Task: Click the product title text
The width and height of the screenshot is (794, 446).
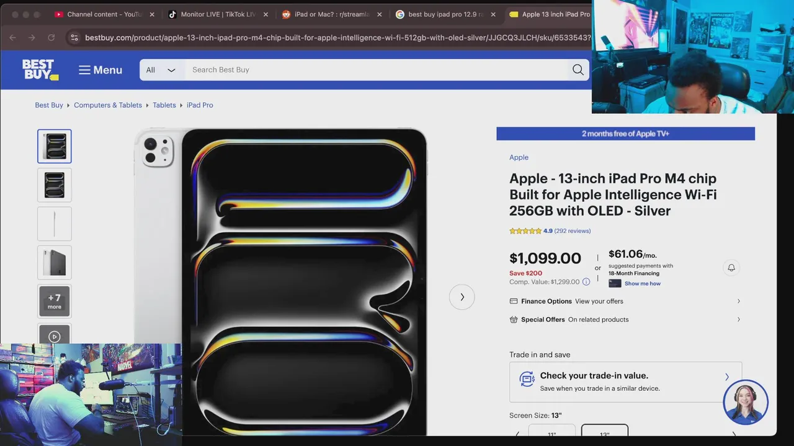Action: coord(613,195)
